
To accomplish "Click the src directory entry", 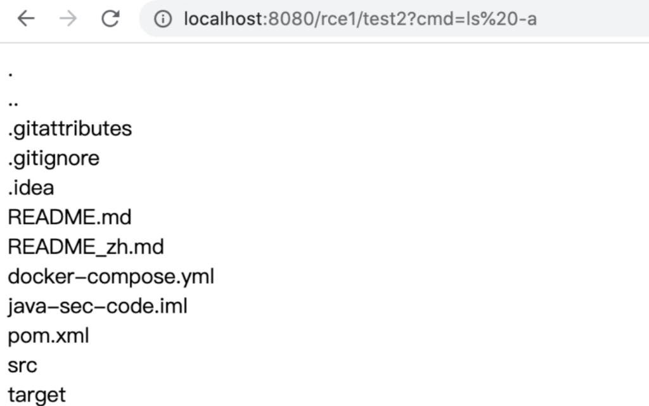I will coord(22,366).
